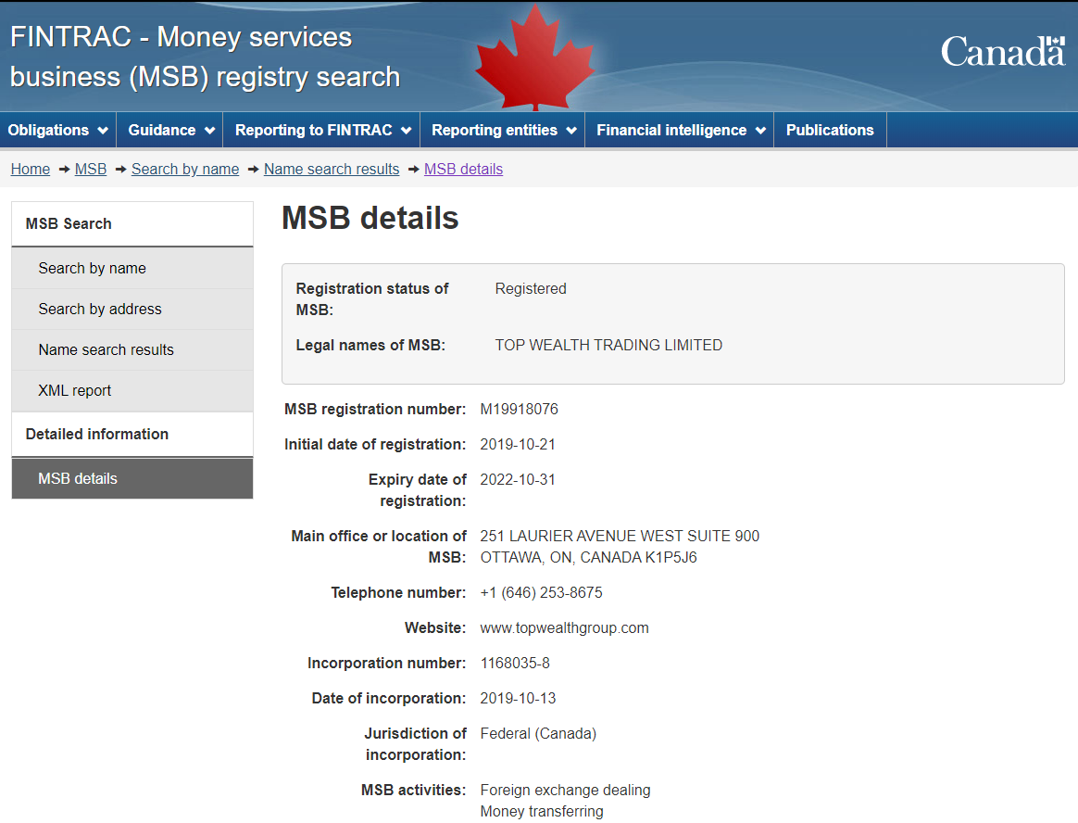Open the Publications menu item

(830, 130)
